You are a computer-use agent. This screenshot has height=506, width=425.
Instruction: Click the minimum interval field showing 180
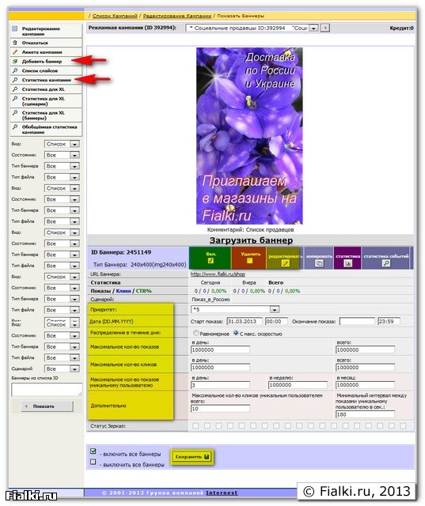pyautogui.click(x=365, y=414)
